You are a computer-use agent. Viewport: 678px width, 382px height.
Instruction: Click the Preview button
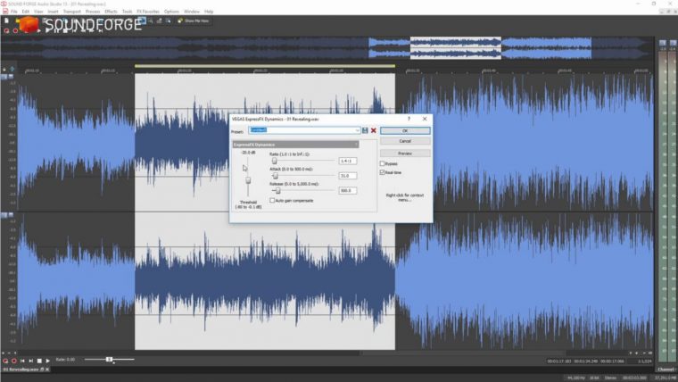[405, 153]
